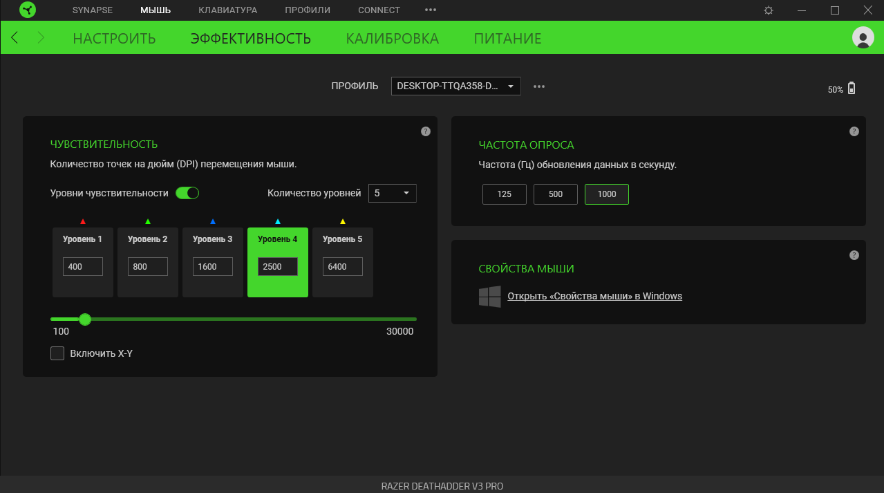Toggle the sensitivity levels switch off
This screenshot has height=493, width=884.
(x=187, y=193)
